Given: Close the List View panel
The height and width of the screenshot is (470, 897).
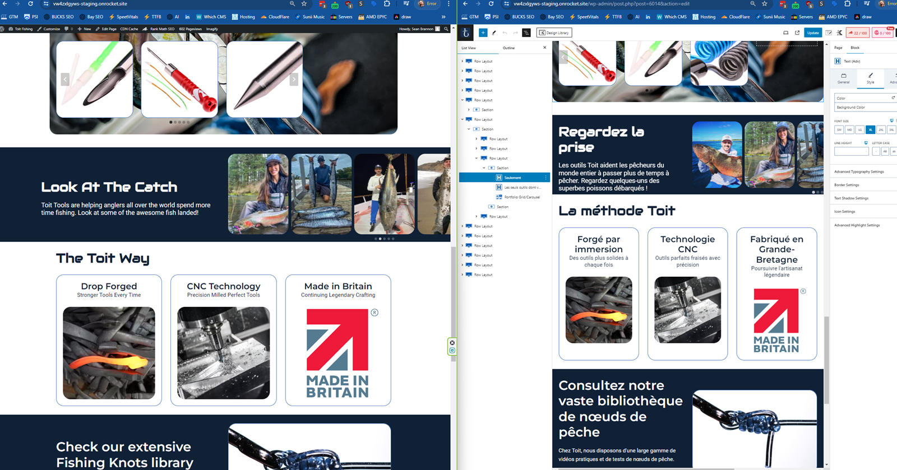Looking at the screenshot, I should tap(544, 48).
